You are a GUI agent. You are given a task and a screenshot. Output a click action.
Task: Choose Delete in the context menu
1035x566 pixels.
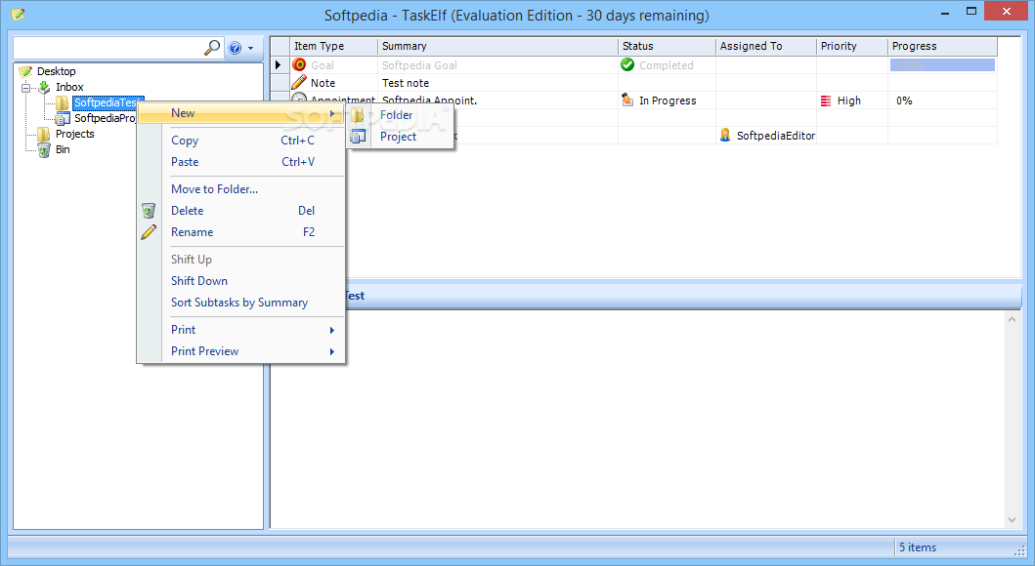pyautogui.click(x=241, y=211)
